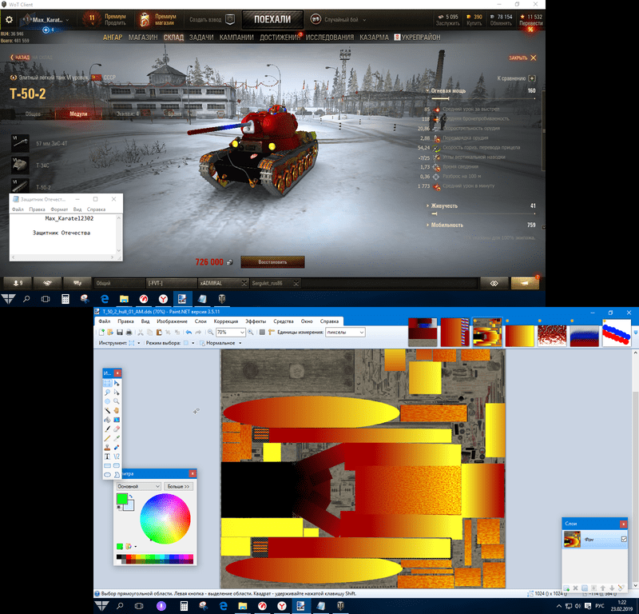The width and height of the screenshot is (639, 614).
Task: Select the Eraser tool
Action: (117, 429)
